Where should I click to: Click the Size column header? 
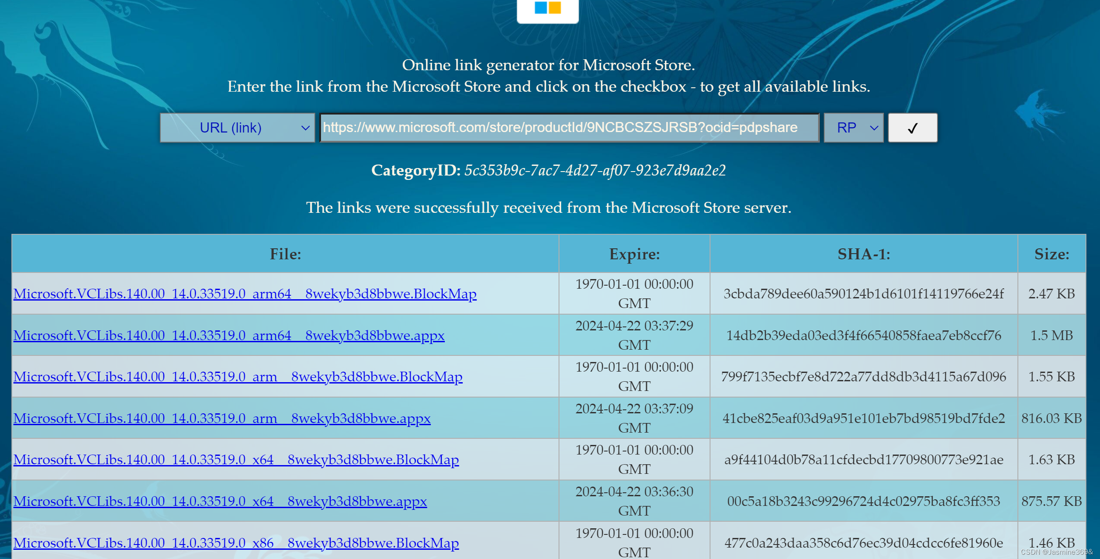[x=1051, y=254]
